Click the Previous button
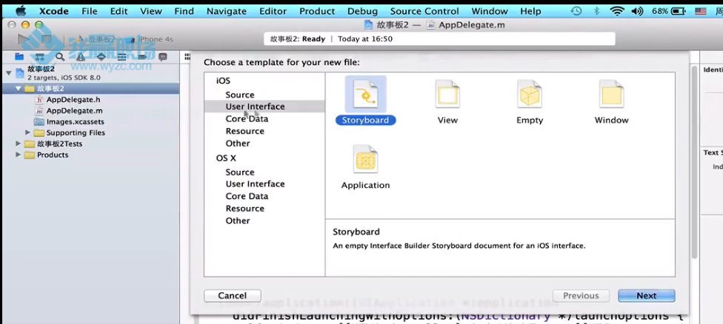Viewport: 723px width, 324px height. coord(581,295)
